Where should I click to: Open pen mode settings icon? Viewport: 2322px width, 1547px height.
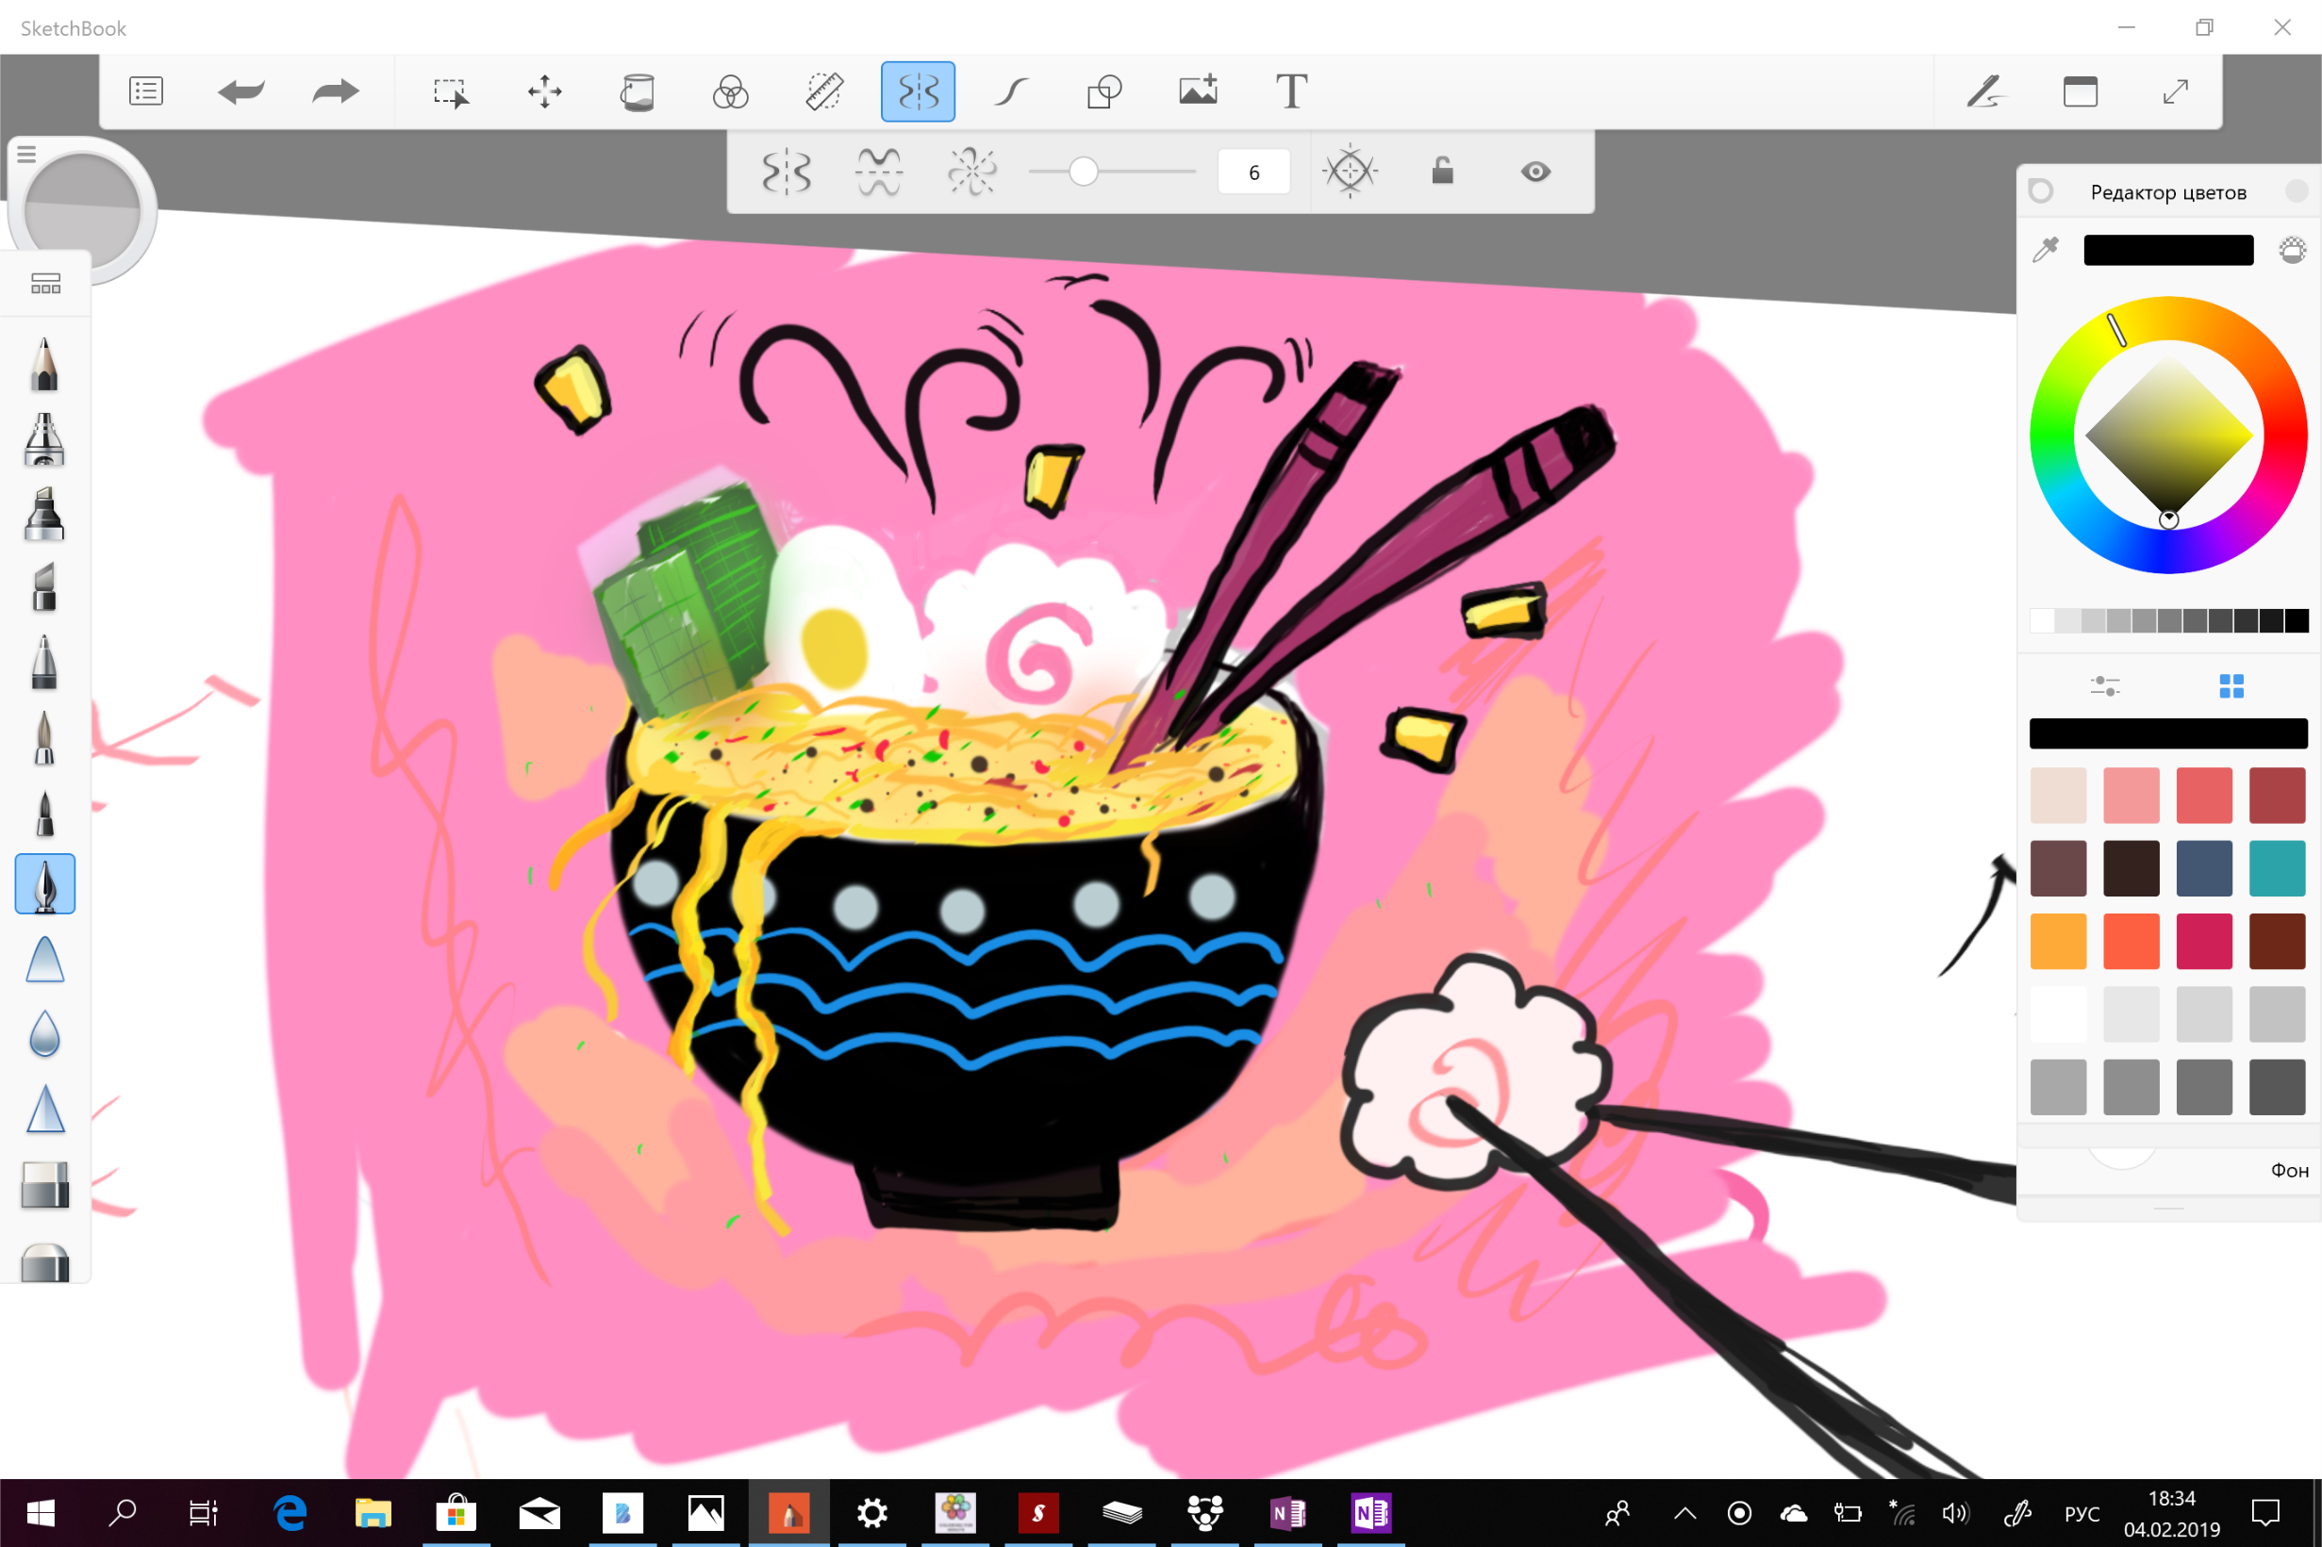pyautogui.click(x=1984, y=91)
